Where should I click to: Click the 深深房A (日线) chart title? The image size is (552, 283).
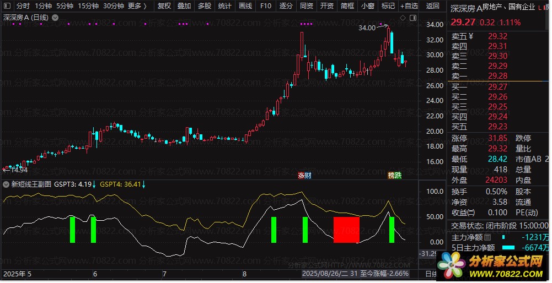[x=26, y=17]
